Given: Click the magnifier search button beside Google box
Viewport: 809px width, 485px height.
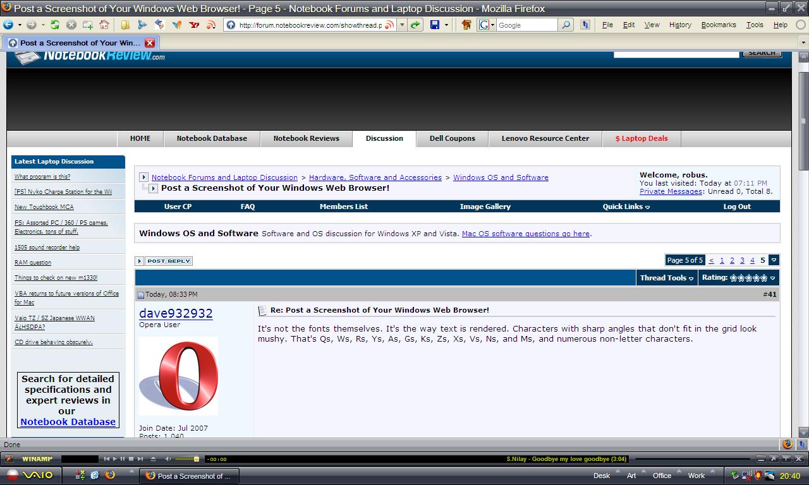Looking at the screenshot, I should pos(566,25).
